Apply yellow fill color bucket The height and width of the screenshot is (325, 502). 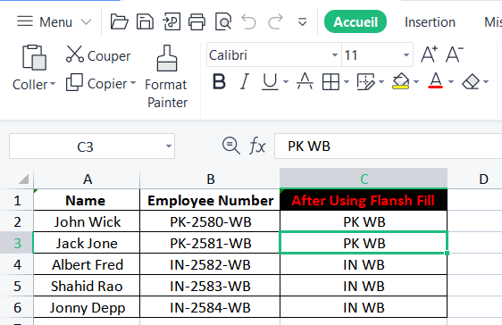click(x=400, y=81)
